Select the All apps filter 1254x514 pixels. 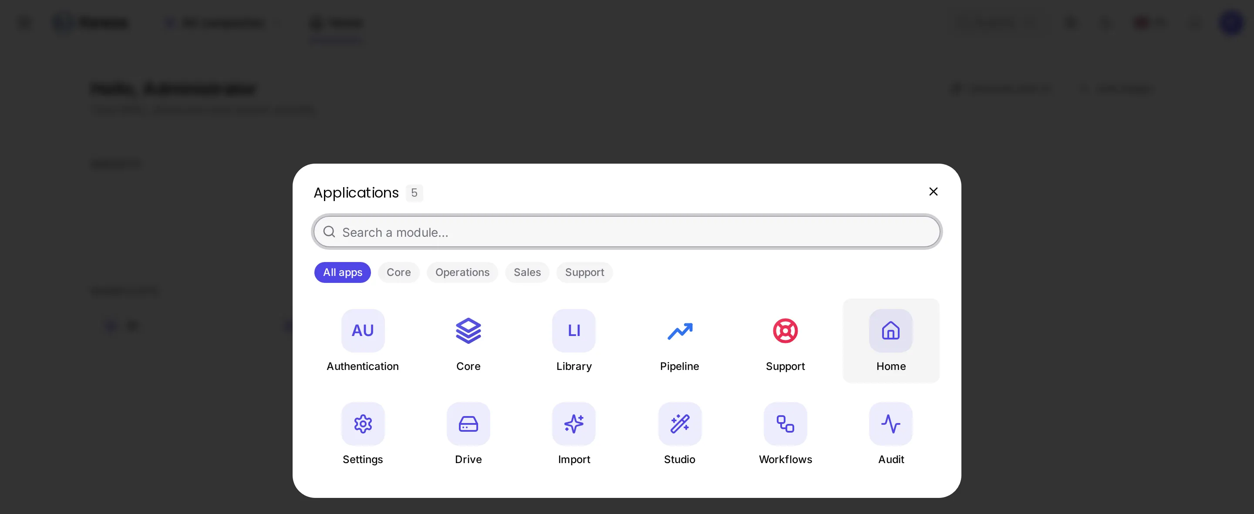click(343, 272)
